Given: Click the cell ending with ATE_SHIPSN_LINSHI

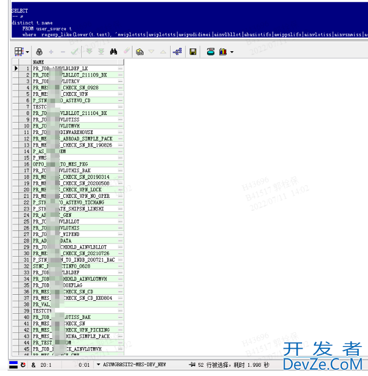Looking at the screenshot, I should point(75,209).
